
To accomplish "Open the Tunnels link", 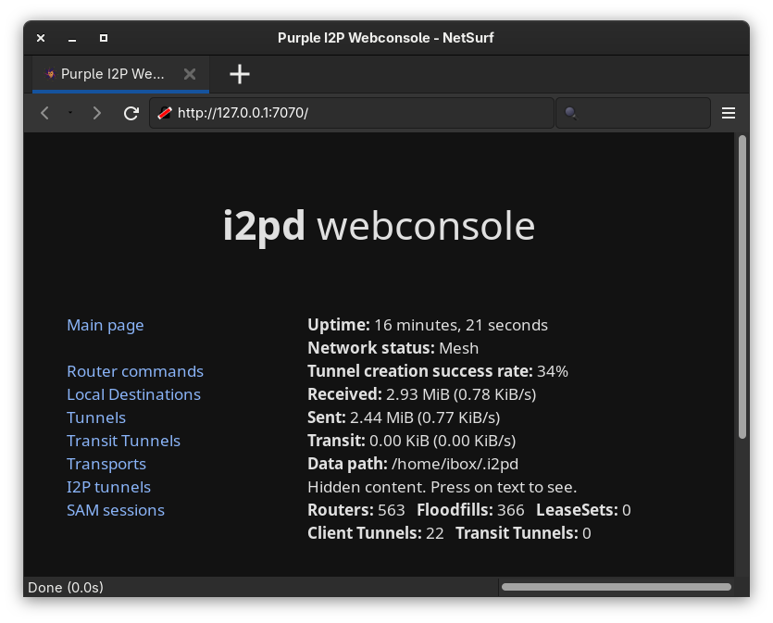I will (x=96, y=417).
